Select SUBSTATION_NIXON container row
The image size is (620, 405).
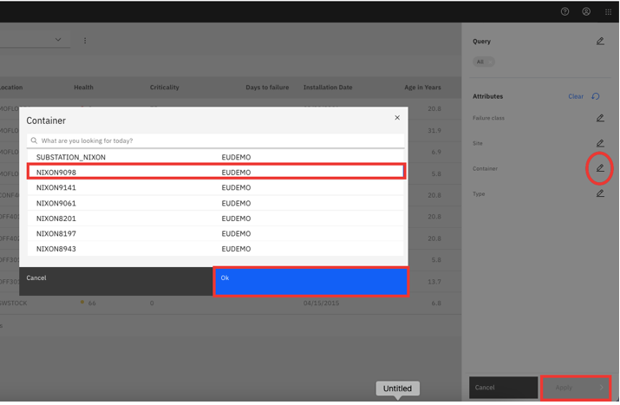pos(216,157)
